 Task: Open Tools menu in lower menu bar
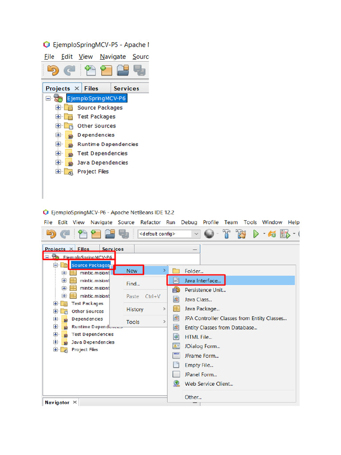point(250,222)
